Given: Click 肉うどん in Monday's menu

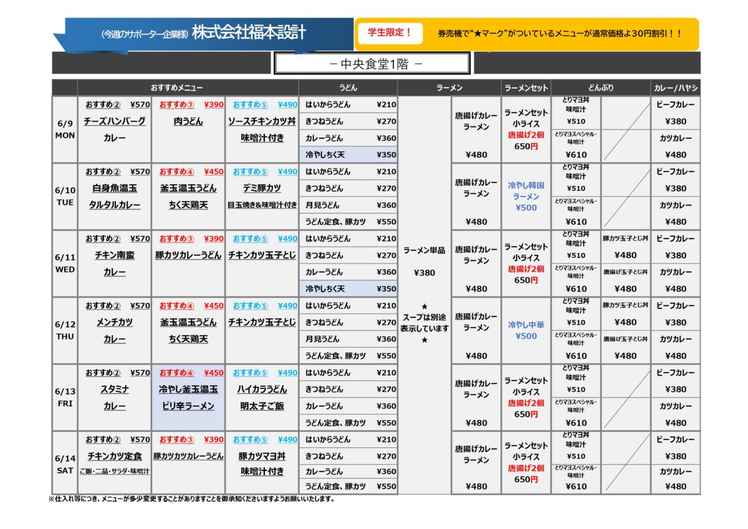Looking at the screenshot, I should (188, 122).
